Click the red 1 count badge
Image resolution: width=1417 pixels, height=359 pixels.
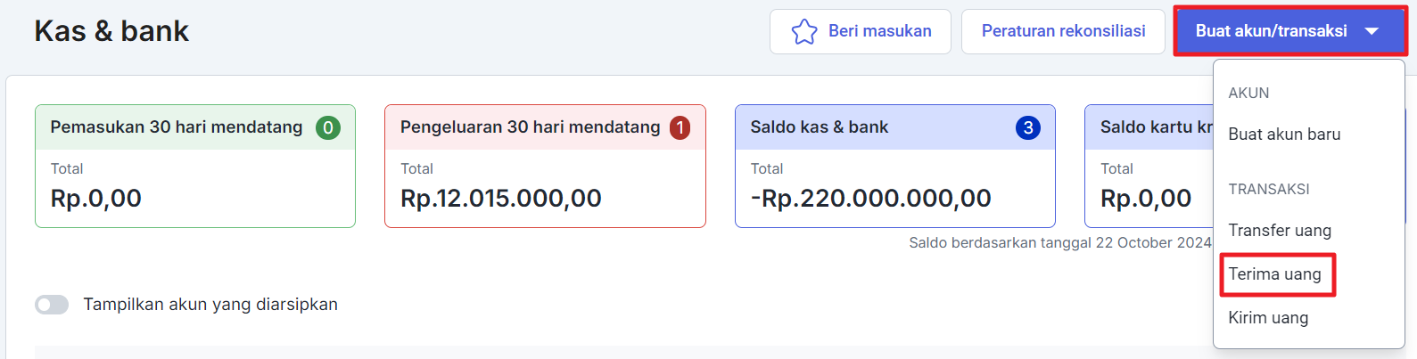pos(680,127)
